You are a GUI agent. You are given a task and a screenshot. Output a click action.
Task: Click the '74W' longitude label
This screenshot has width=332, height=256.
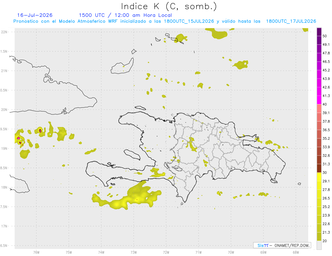pos(101,252)
